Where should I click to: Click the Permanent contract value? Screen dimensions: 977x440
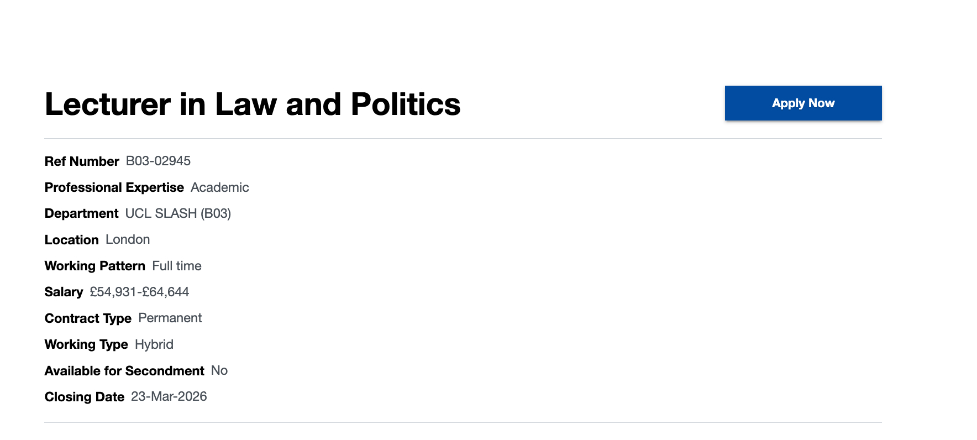(170, 318)
